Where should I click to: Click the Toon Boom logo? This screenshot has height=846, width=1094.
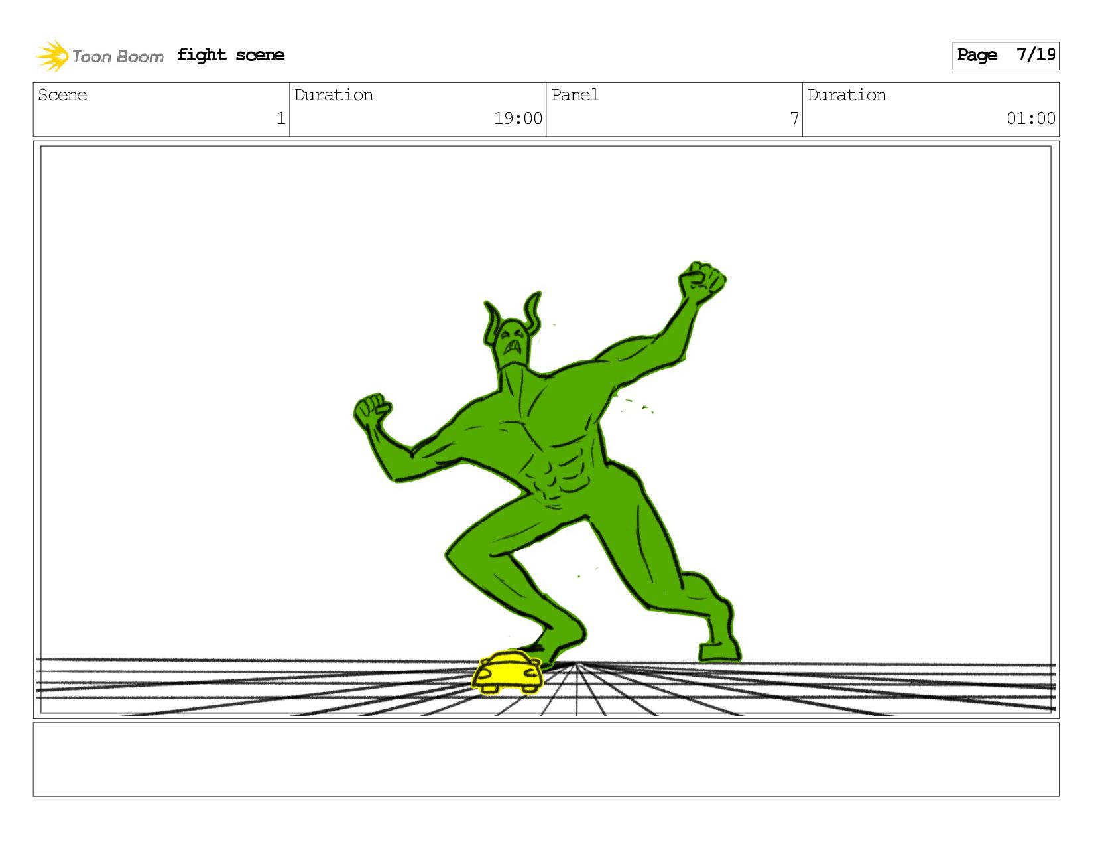pos(99,56)
